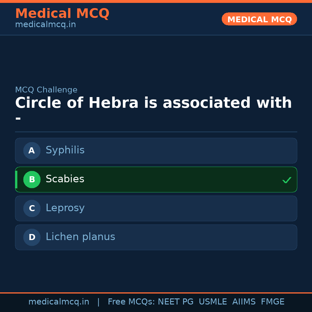
Task: Click the letter C circle badge
Action: [x=32, y=208]
